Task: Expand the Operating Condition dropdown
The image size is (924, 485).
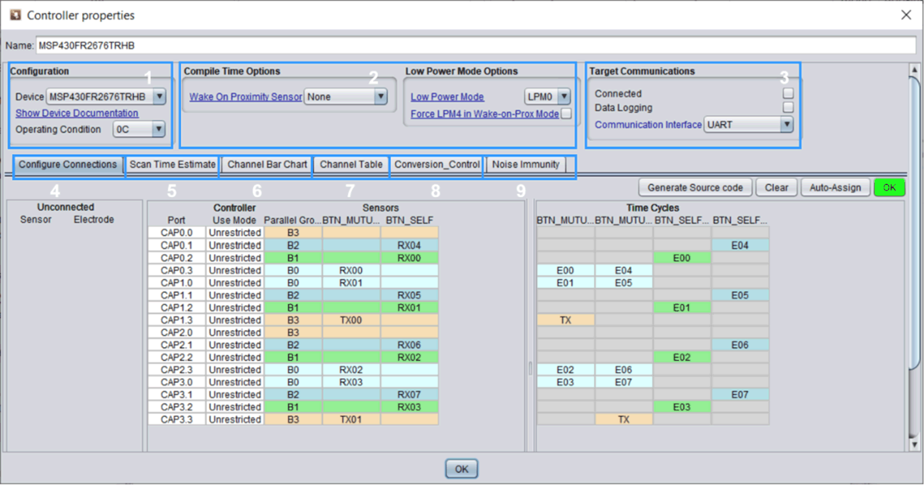Action: tap(159, 130)
